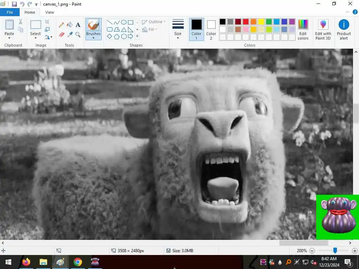Choose the Polygon shape
The height and width of the screenshot is (269, 359).
117,29
